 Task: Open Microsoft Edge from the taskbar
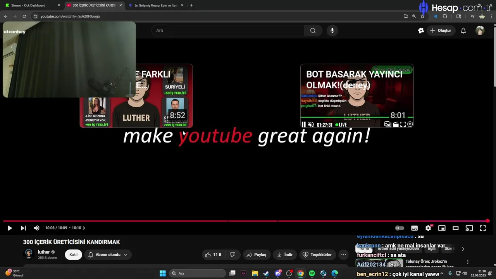(x=335, y=274)
